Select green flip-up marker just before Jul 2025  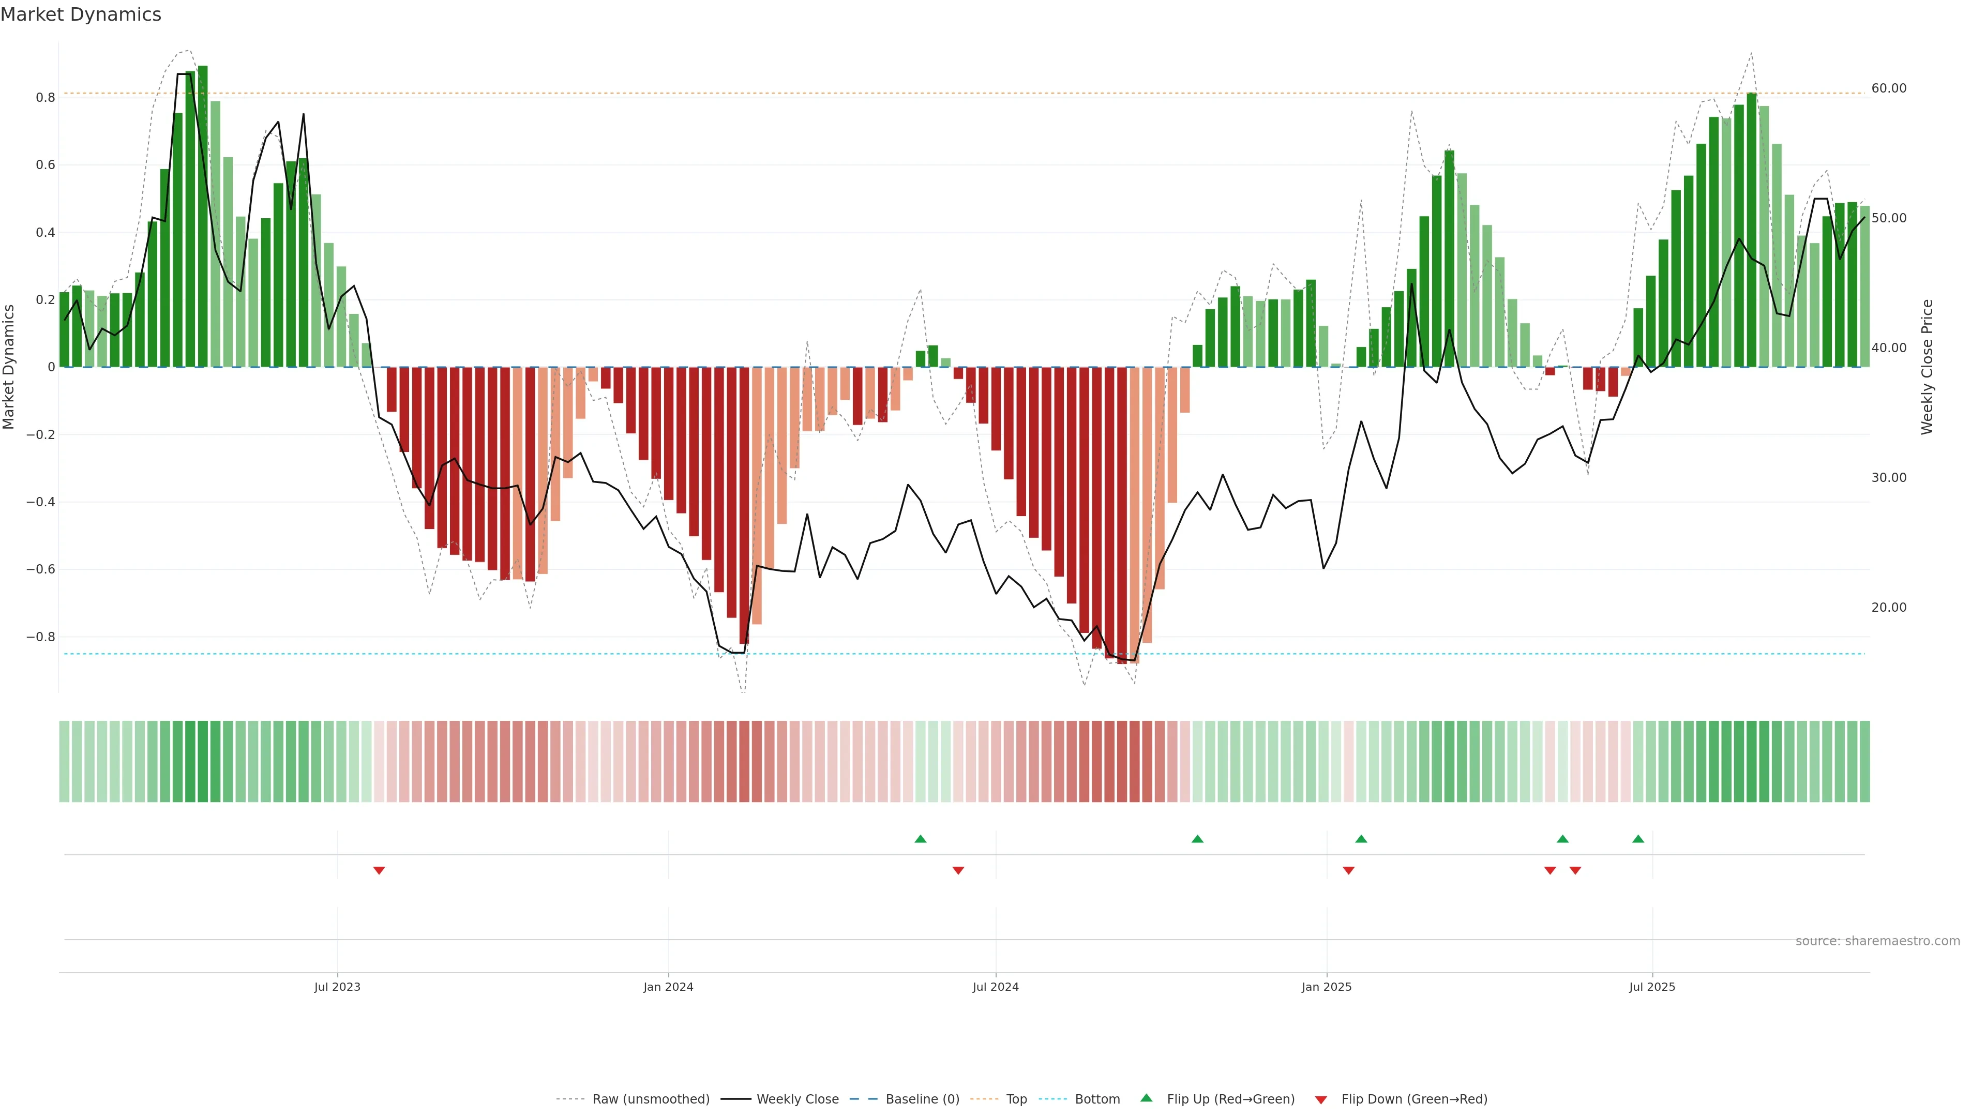click(1638, 839)
